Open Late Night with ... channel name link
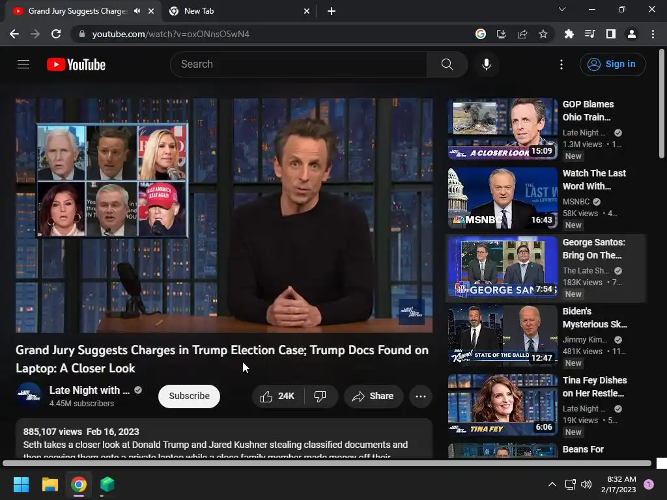 point(89,391)
